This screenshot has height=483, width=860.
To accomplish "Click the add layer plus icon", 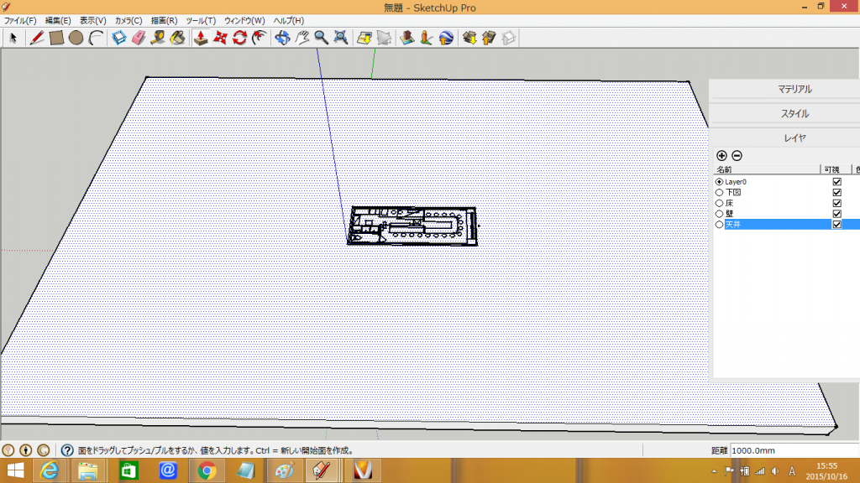I will 721,155.
